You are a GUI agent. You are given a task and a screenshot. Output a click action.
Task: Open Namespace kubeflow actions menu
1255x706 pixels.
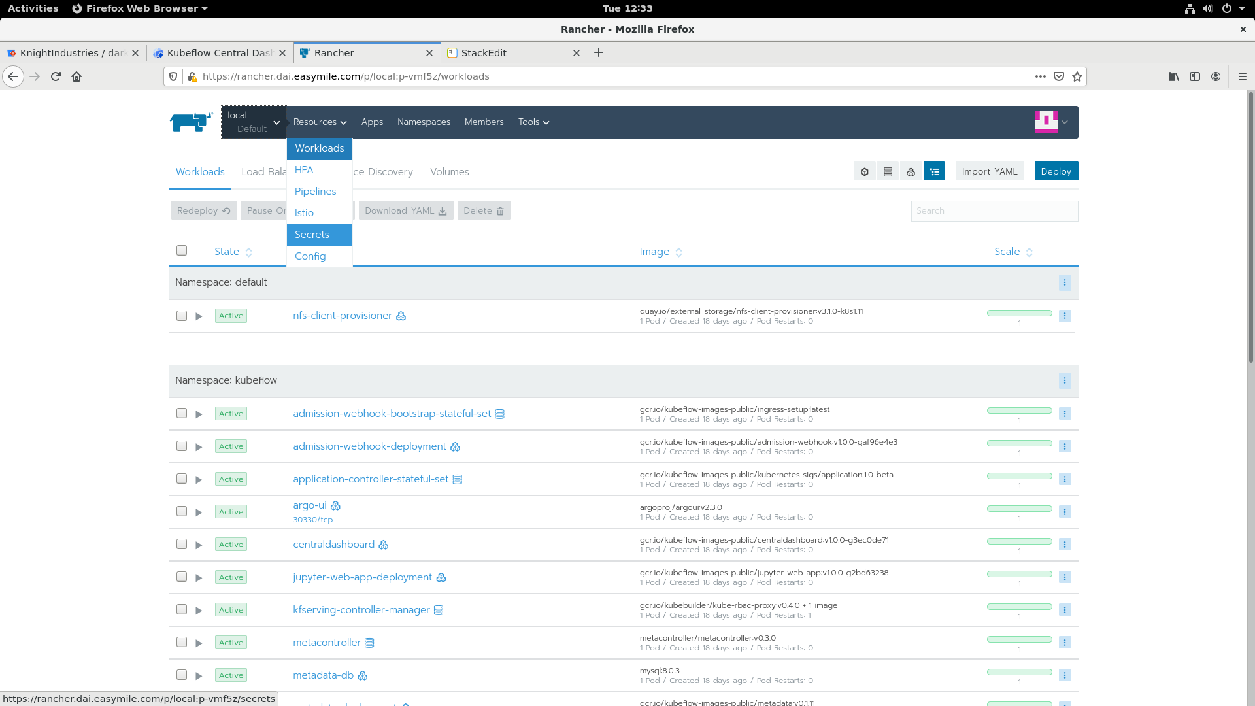coord(1064,380)
